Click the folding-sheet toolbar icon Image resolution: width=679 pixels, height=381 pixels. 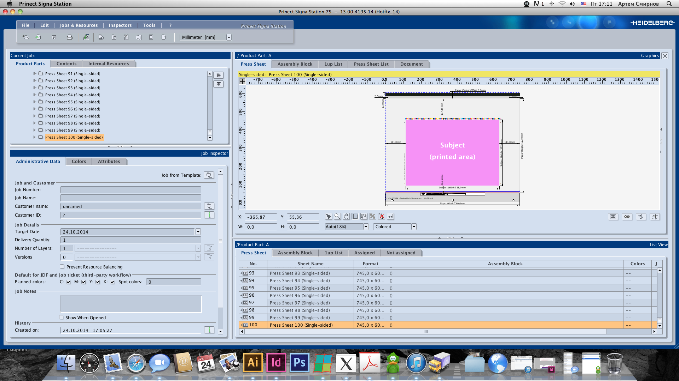[139, 37]
